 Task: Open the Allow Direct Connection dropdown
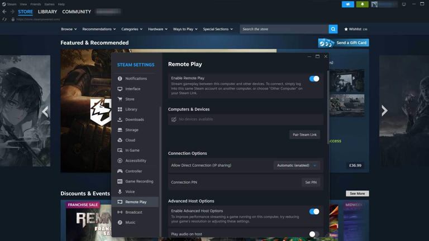coord(297,165)
